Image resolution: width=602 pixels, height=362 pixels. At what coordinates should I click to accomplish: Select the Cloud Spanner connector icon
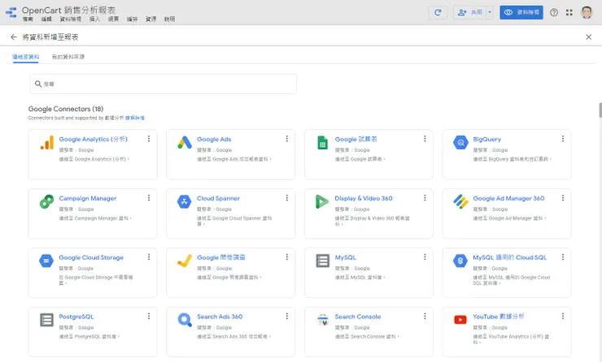(185, 201)
